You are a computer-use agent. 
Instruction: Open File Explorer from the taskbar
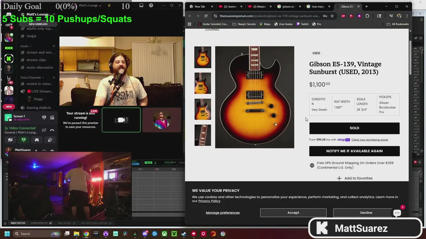[x=76, y=234]
